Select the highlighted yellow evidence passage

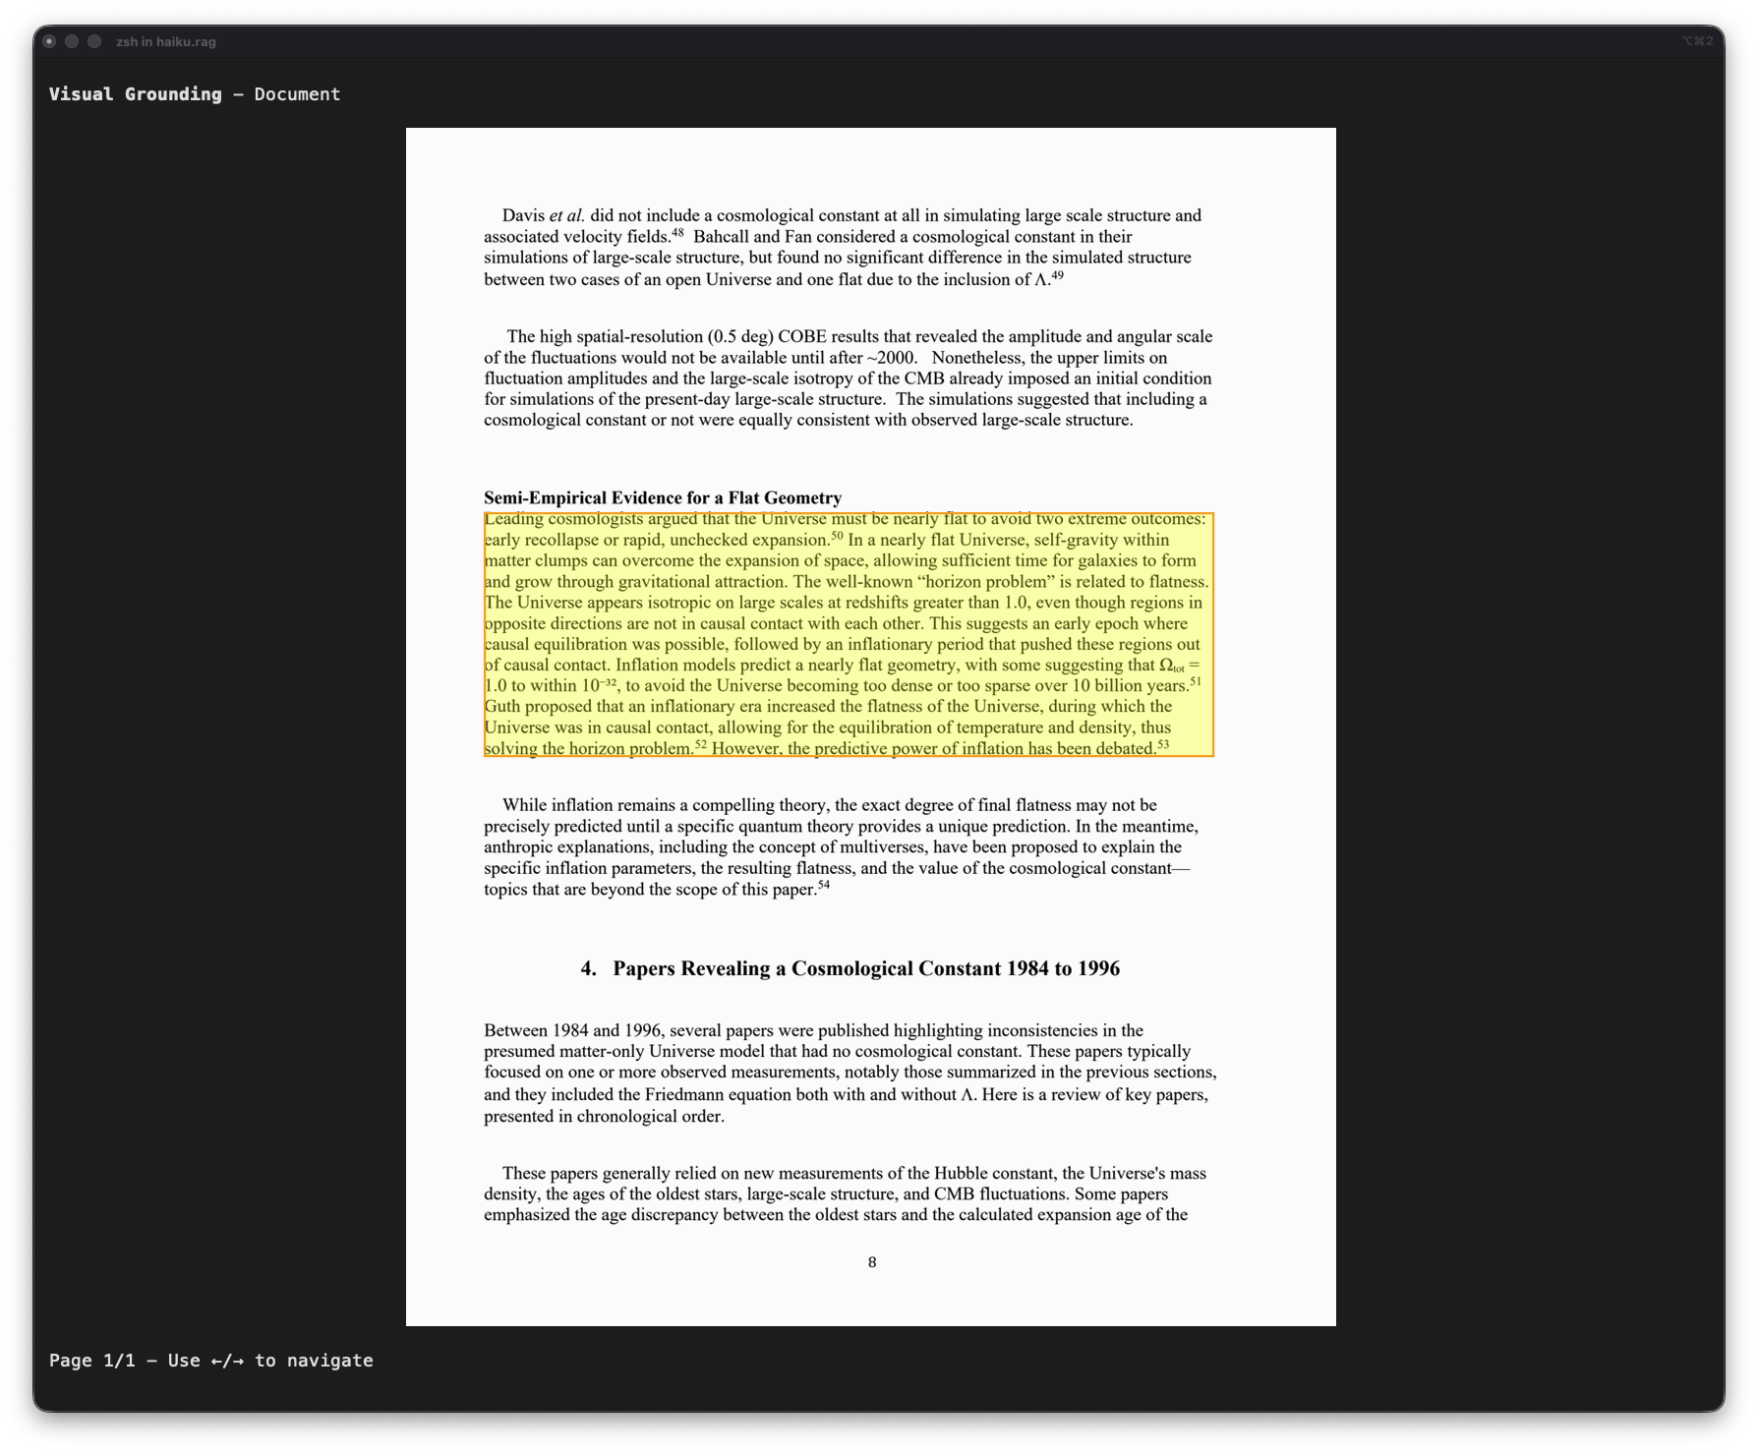pos(846,634)
